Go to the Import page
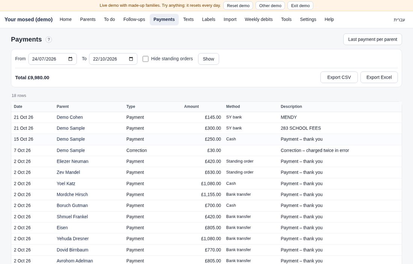Screen dimensions: 413x264 (x=230, y=19)
